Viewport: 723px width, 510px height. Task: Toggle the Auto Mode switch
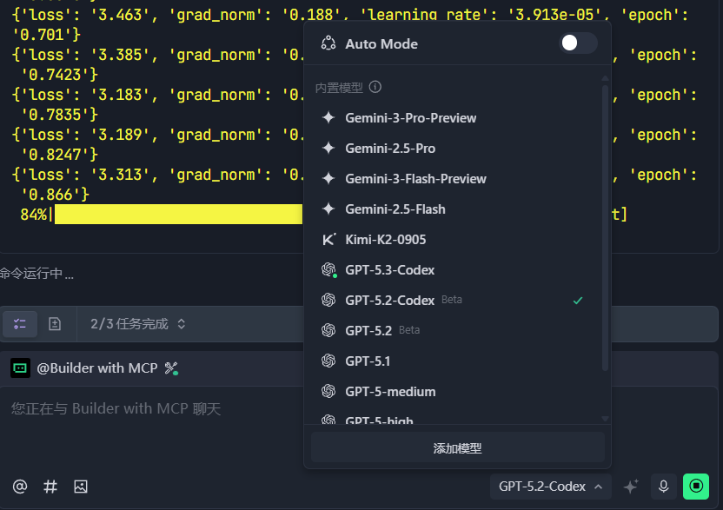[577, 43]
